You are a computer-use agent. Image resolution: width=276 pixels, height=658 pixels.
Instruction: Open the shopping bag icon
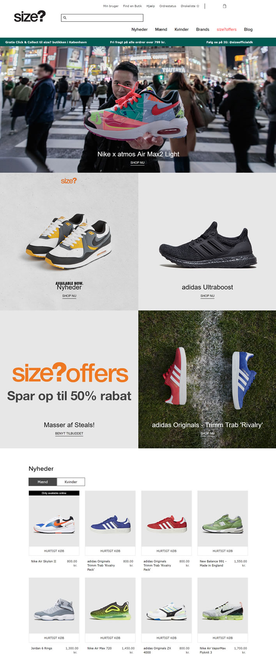tap(225, 6)
